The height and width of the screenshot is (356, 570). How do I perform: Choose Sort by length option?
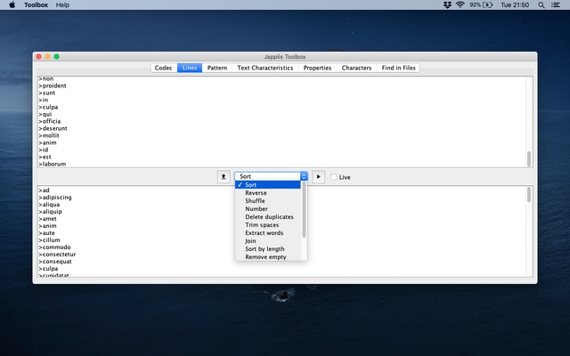(x=268, y=249)
